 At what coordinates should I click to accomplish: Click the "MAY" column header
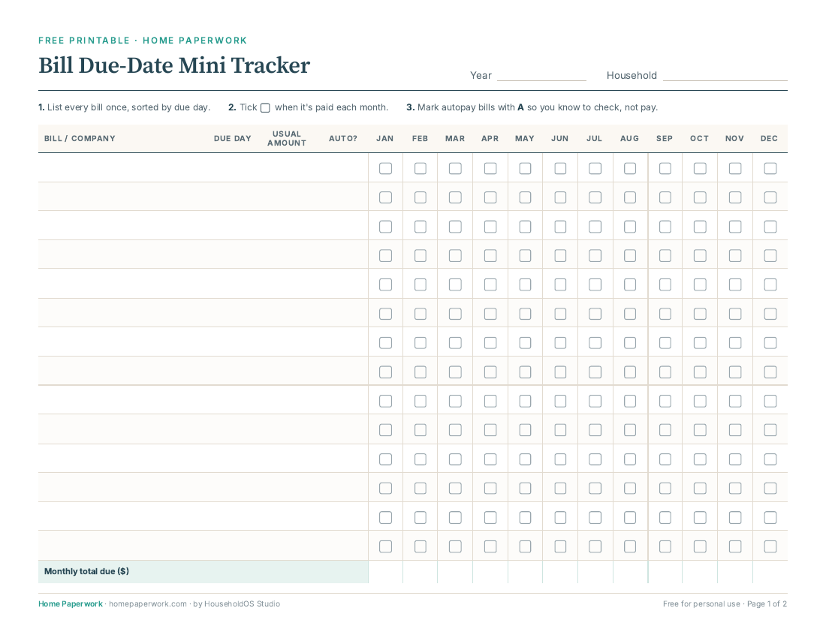tap(525, 138)
